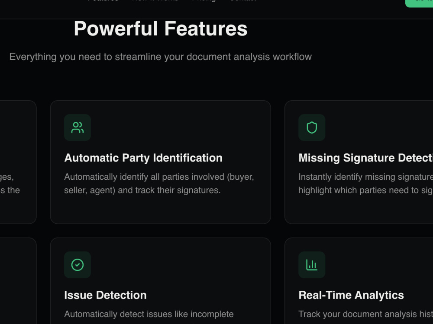Click the 'Everything you need to streamline' subtitle

click(161, 57)
